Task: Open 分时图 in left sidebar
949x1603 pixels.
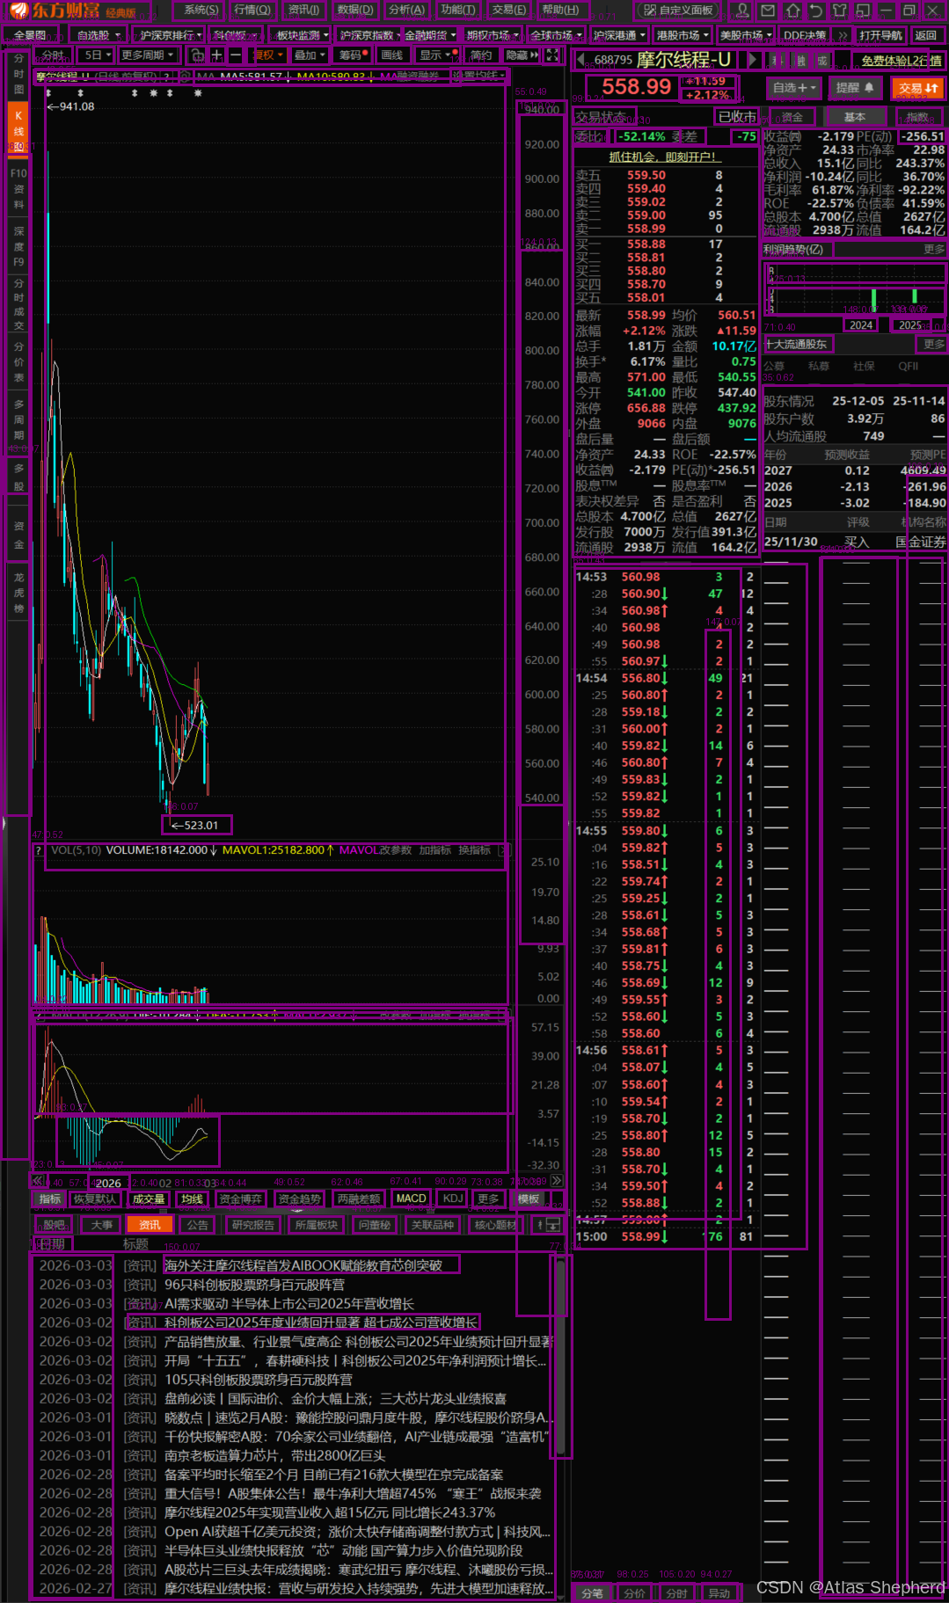Action: pos(18,74)
